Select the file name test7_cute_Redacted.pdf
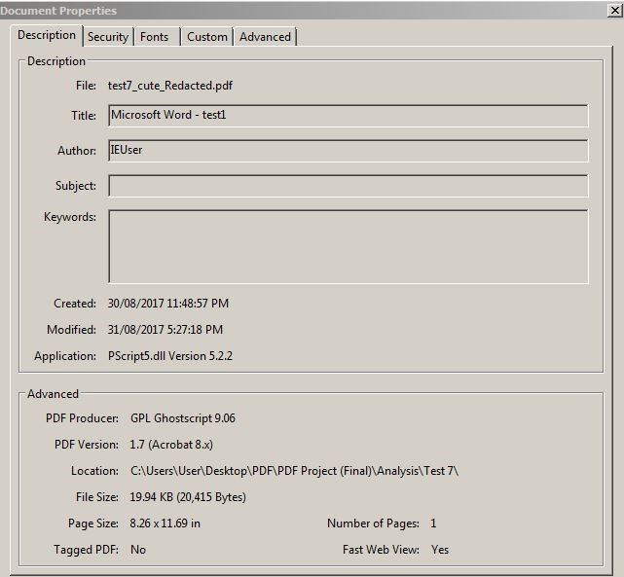The width and height of the screenshot is (624, 577). pyautogui.click(x=170, y=86)
